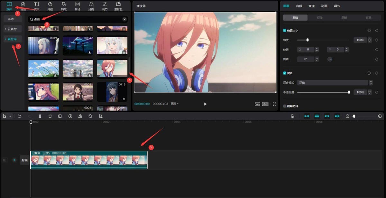Switch to the 动画 animation tab

tap(324, 6)
